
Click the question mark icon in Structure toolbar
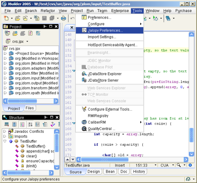point(53,124)
